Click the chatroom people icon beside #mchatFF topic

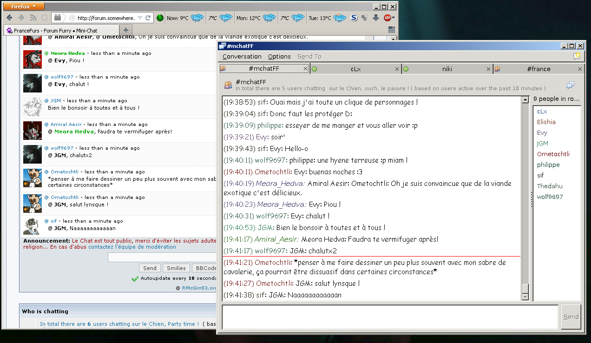pos(228,85)
